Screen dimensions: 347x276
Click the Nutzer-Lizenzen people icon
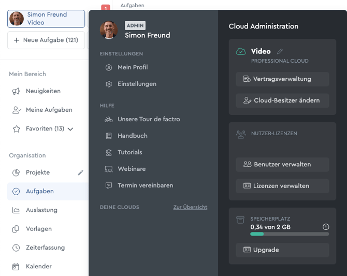point(241,134)
